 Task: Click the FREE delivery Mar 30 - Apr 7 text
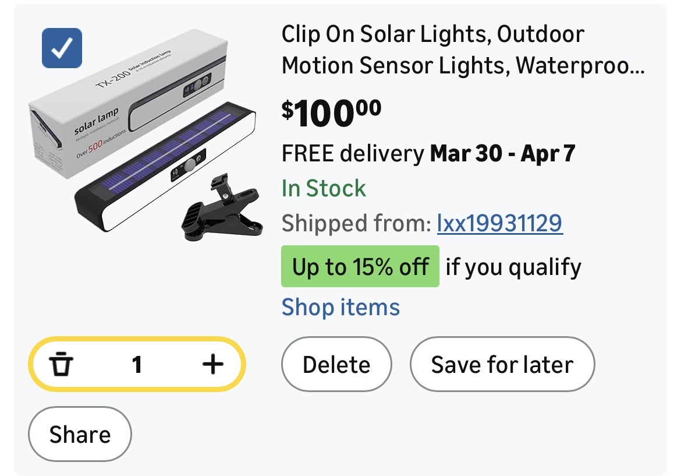(x=428, y=153)
